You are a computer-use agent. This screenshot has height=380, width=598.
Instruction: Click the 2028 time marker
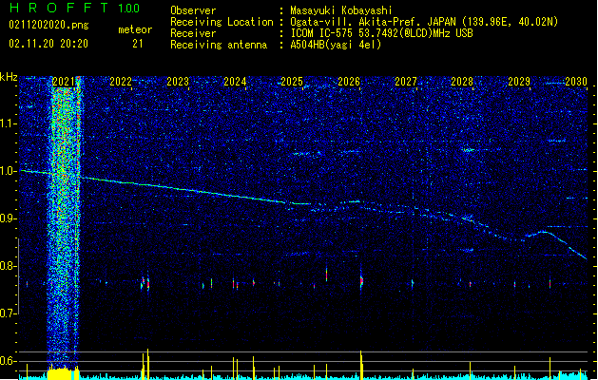462,82
